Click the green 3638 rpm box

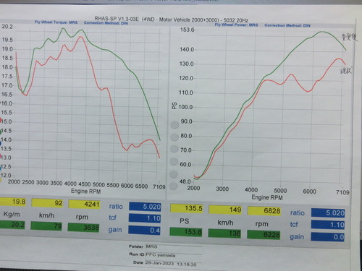(83, 228)
